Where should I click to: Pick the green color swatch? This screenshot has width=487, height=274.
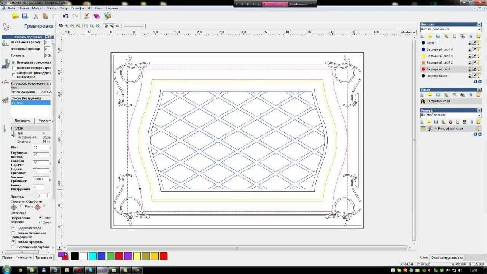110,256
